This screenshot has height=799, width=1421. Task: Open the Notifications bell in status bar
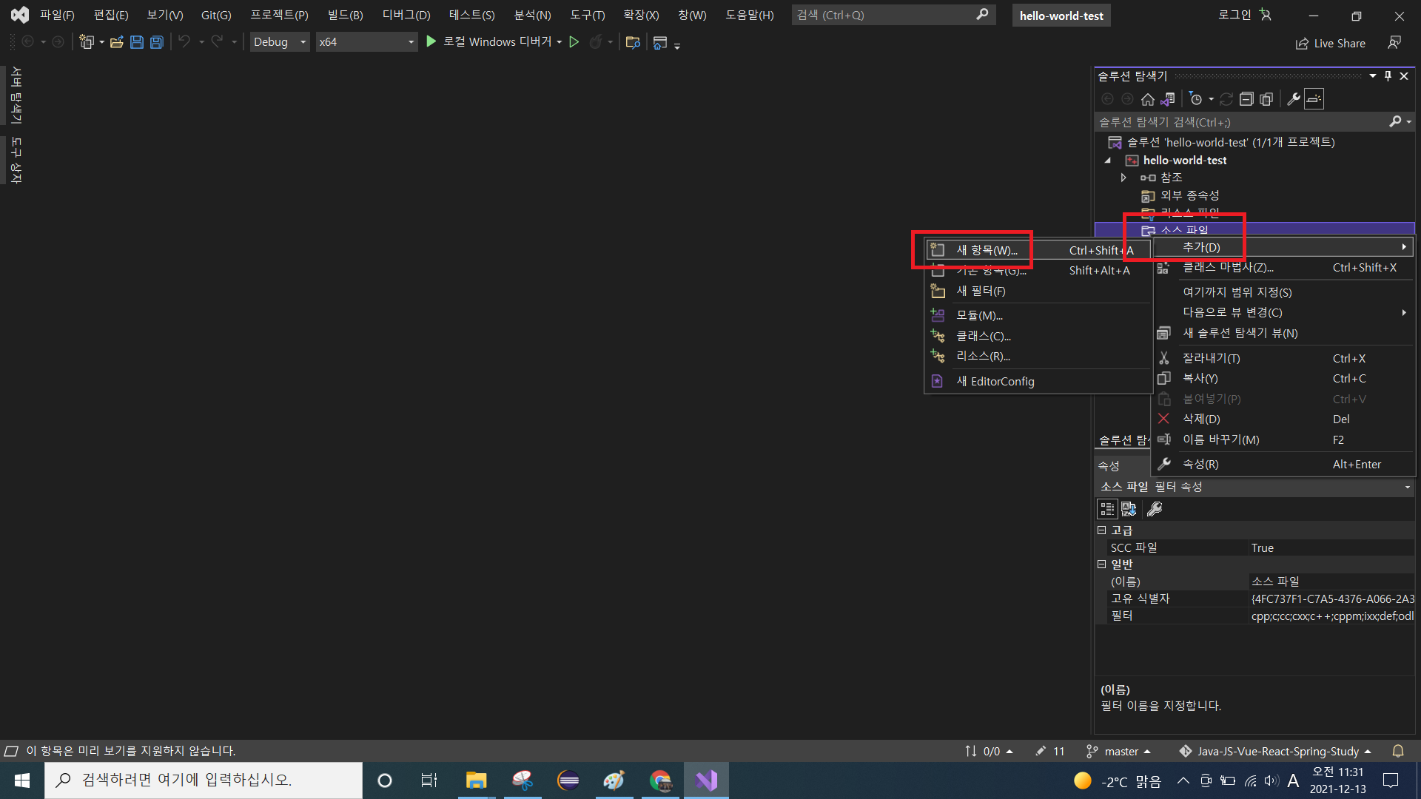click(1398, 751)
